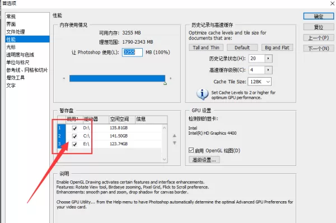Toggle scratch disk D:\ checkbox

click(x=74, y=128)
